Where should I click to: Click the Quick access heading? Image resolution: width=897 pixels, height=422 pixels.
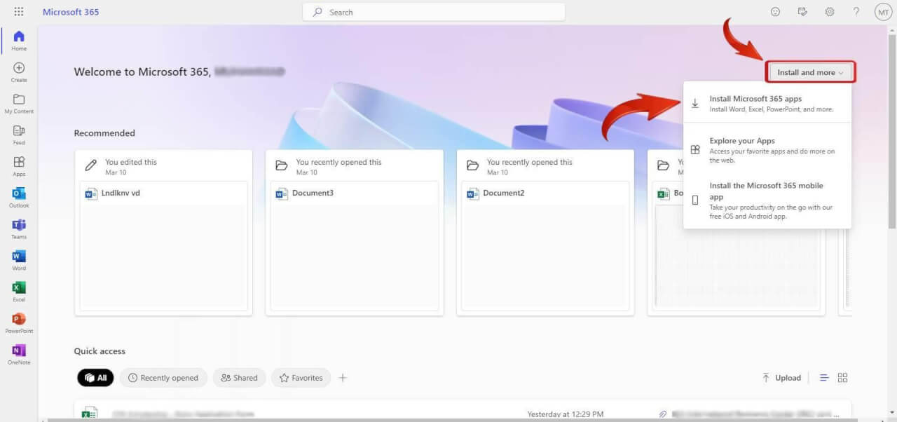click(100, 351)
